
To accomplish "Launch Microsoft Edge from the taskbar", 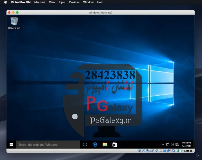I will [x=95, y=144].
